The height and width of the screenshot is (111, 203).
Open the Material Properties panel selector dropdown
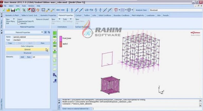coord(42,32)
